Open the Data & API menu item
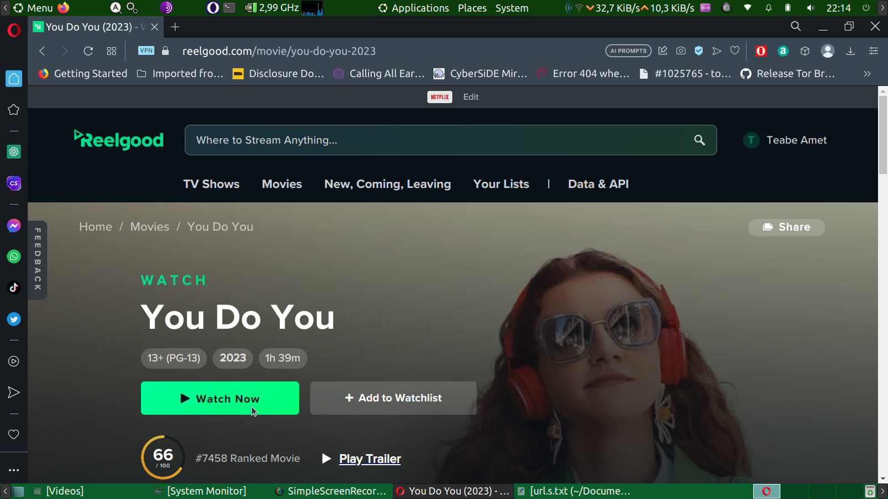 (x=598, y=184)
